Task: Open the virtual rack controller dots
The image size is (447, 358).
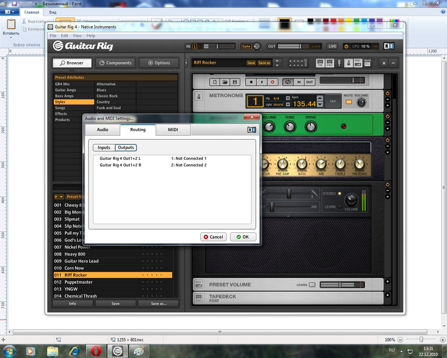Action: [298, 63]
